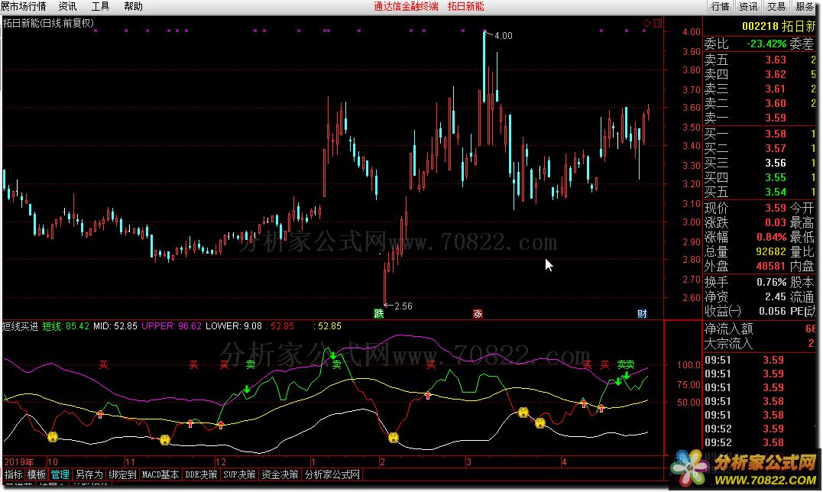Viewport: 823px width, 492px height.
Task: Open the DDE决策 indicator tab
Action: [201, 474]
